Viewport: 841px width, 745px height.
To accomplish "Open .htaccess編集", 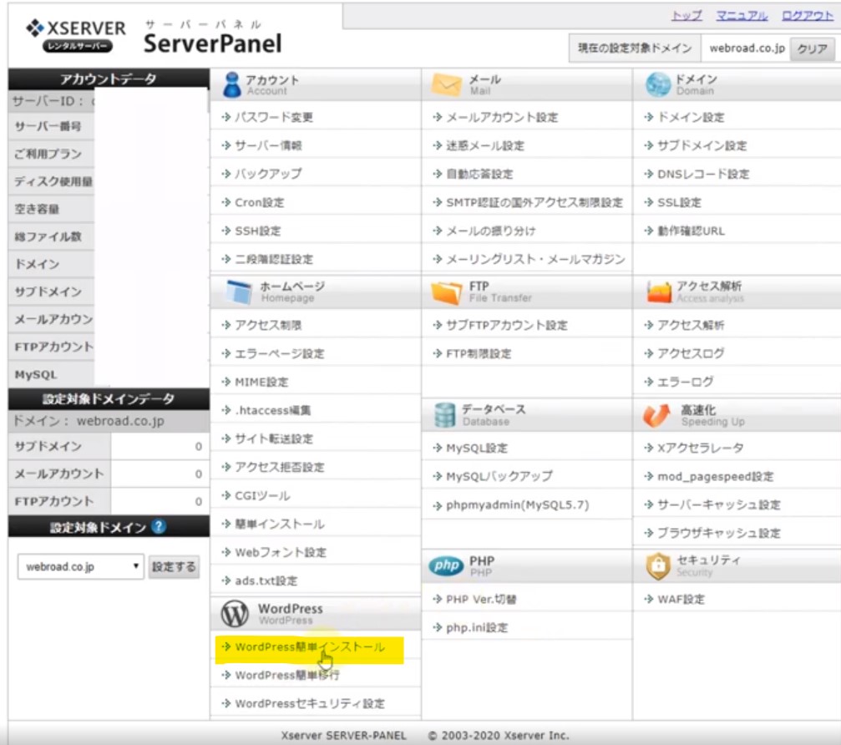I will [272, 410].
